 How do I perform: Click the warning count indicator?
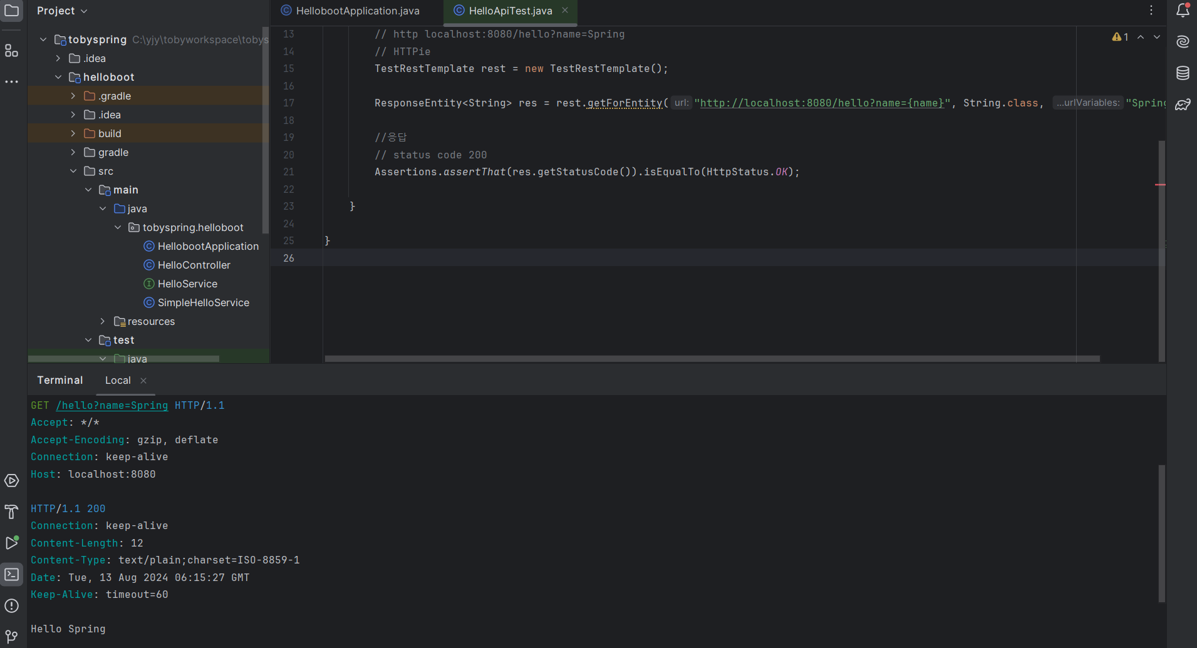tap(1120, 37)
